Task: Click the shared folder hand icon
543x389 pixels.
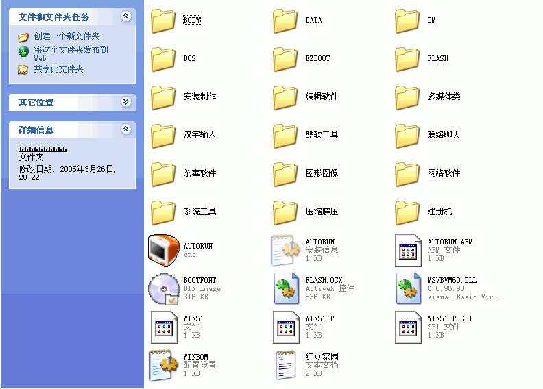Action: pos(23,69)
